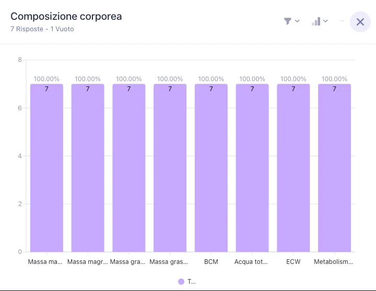Image resolution: width=376 pixels, height=291 pixels.
Task: Toggle the T... legend series dot
Action: pyautogui.click(x=181, y=282)
